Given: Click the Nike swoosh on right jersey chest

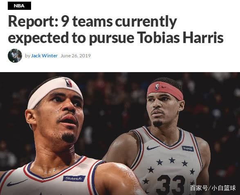Looking at the screenshot, I should pyautogui.click(x=153, y=148).
